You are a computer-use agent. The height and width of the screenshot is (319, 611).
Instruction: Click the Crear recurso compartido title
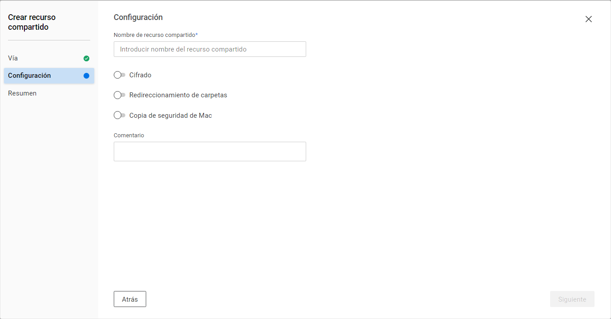point(32,22)
